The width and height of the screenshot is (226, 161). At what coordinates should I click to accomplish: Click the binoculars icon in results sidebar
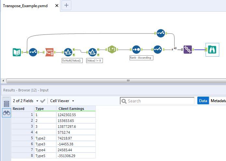click(x=7, y=113)
